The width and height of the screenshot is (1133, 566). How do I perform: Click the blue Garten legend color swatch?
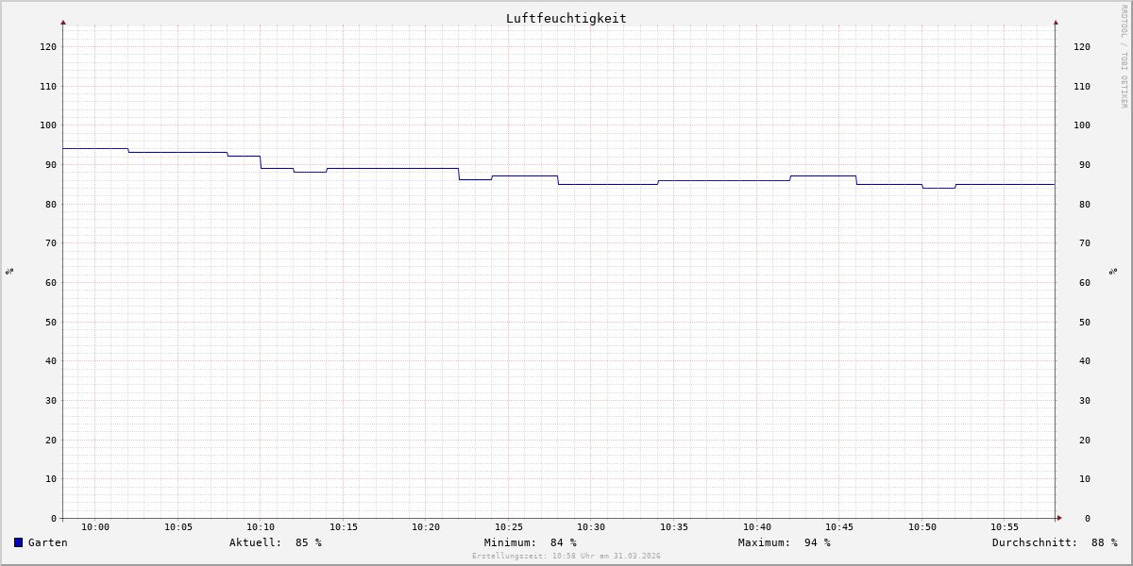coord(18,542)
